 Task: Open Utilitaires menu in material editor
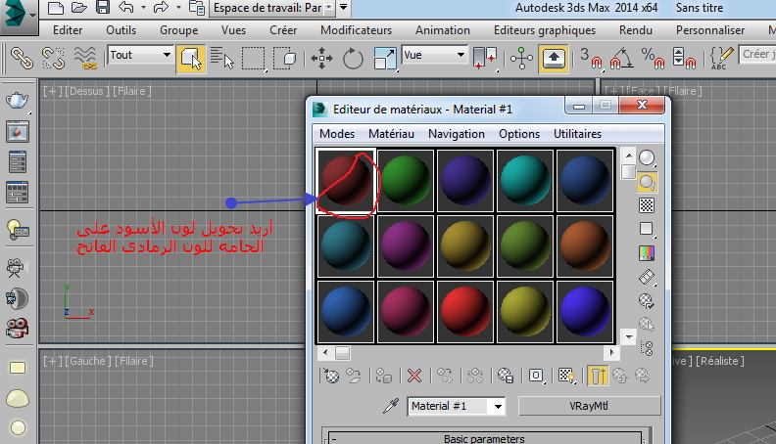pos(577,134)
